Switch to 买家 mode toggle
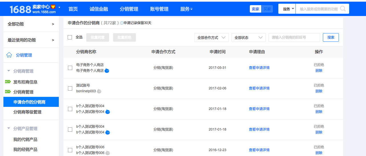This screenshot has height=156, width=366. tap(267, 9)
